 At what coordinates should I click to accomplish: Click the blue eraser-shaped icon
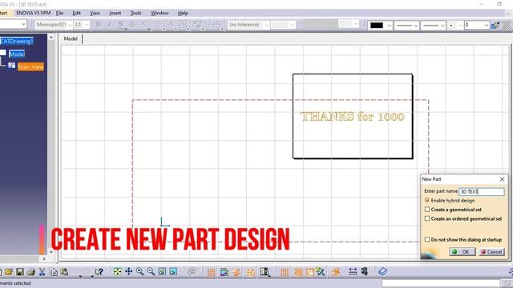383,271
